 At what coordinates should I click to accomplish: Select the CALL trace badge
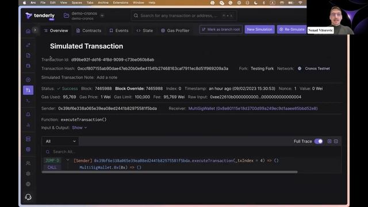52,167
